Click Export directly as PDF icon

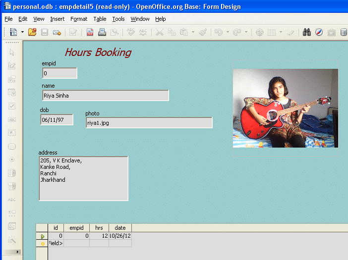tap(90, 32)
